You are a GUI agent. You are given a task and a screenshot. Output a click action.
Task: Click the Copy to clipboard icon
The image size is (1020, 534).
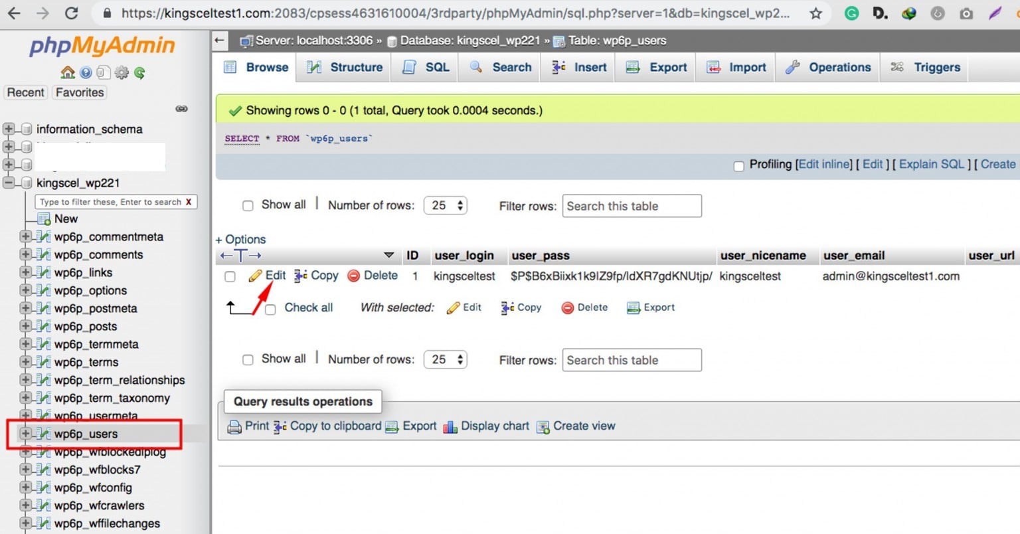point(280,426)
